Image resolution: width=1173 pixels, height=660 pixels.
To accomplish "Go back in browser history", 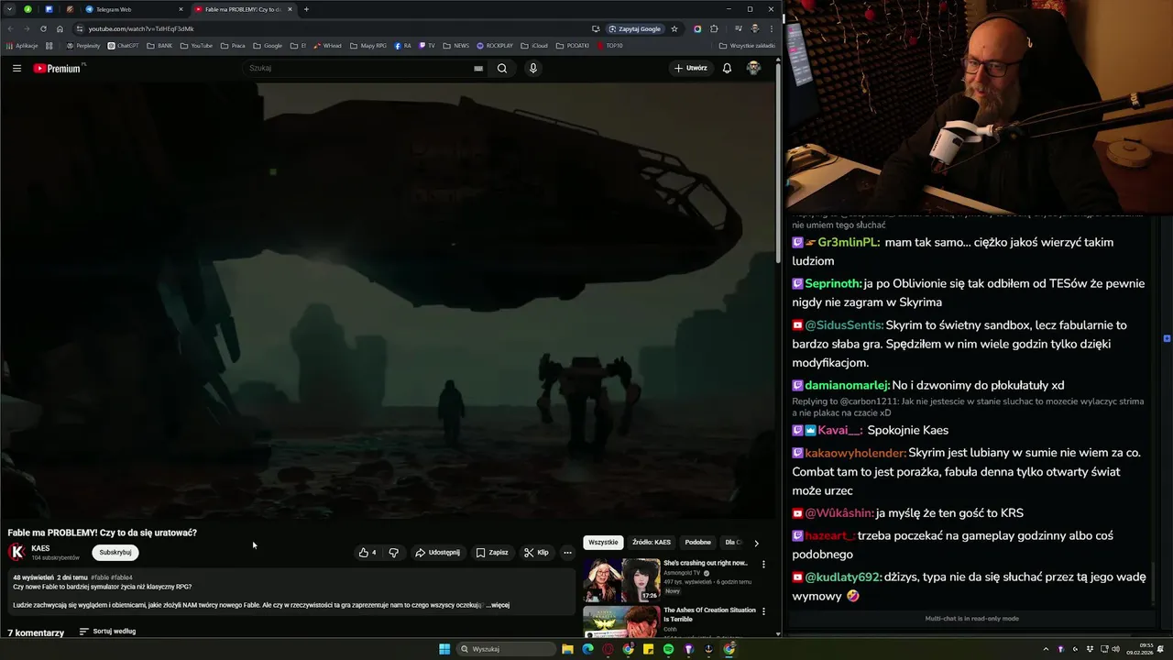I will 10,28.
